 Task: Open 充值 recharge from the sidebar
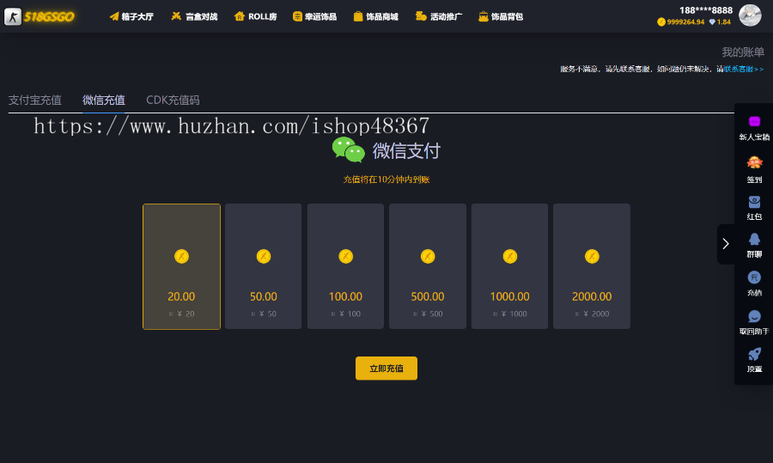pyautogui.click(x=754, y=283)
